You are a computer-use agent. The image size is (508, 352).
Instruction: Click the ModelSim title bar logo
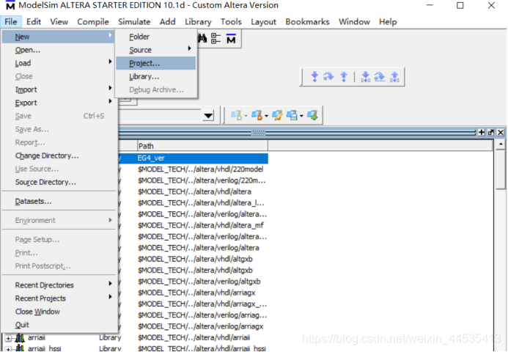click(10, 6)
